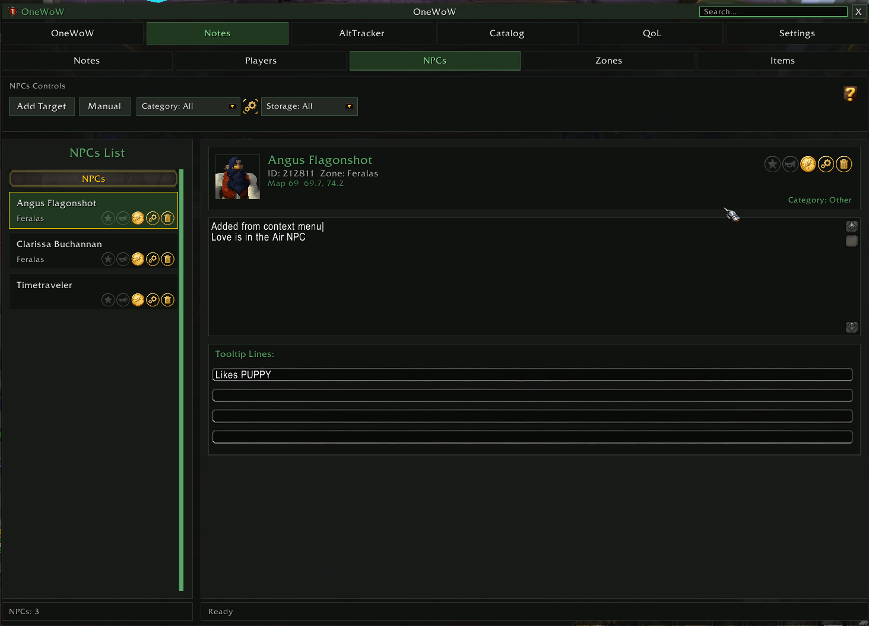Close the OneWoW window with X
This screenshot has height=626, width=869.
pos(858,12)
